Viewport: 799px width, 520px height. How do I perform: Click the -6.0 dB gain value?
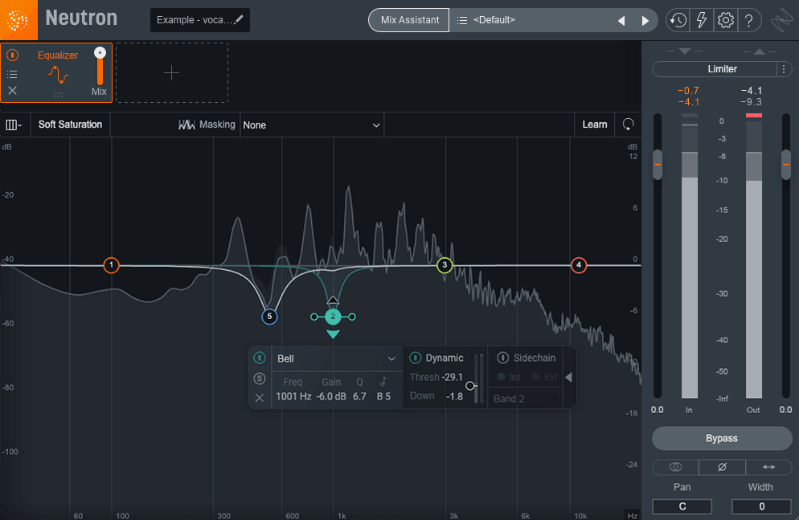330,396
